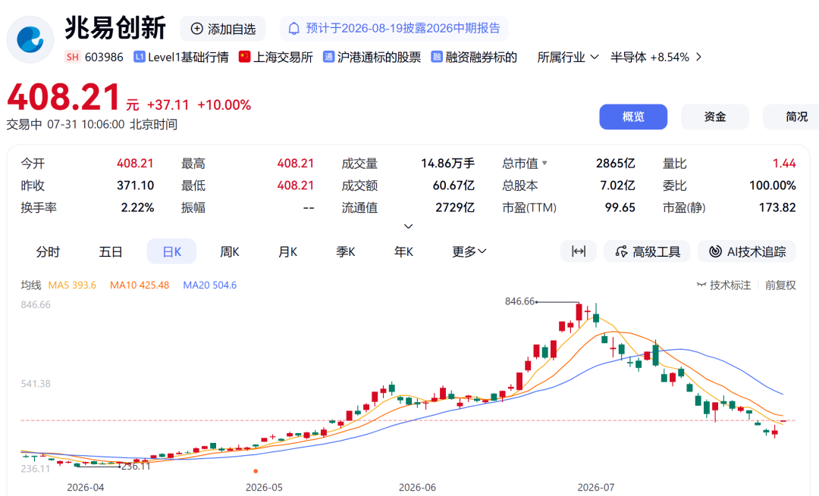Screen dimensions: 819x496
Task: Click the Level1基础行情 badge icon
Action: pyautogui.click(x=139, y=57)
